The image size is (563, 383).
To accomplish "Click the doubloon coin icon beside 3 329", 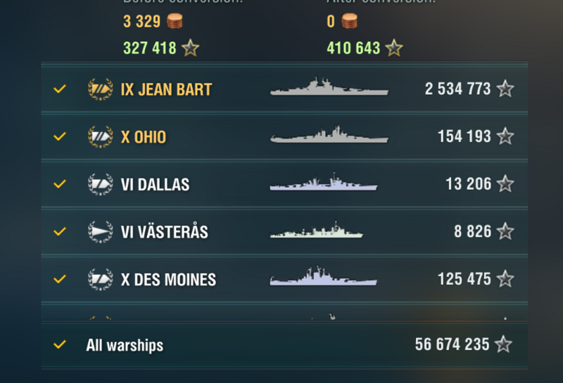I will (175, 22).
